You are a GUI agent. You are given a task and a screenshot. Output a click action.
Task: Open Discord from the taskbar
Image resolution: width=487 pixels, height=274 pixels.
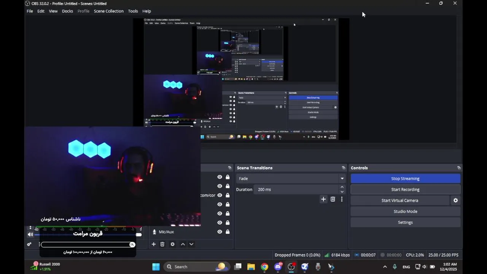coord(278,267)
